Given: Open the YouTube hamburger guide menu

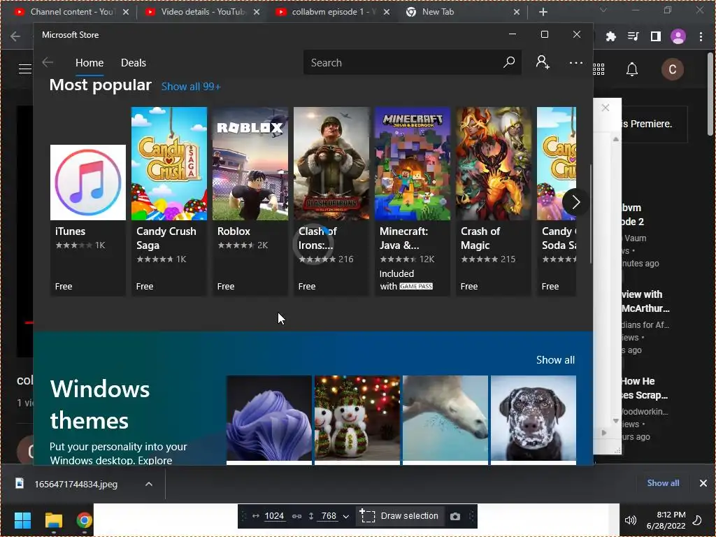Looking at the screenshot, I should point(24,69).
